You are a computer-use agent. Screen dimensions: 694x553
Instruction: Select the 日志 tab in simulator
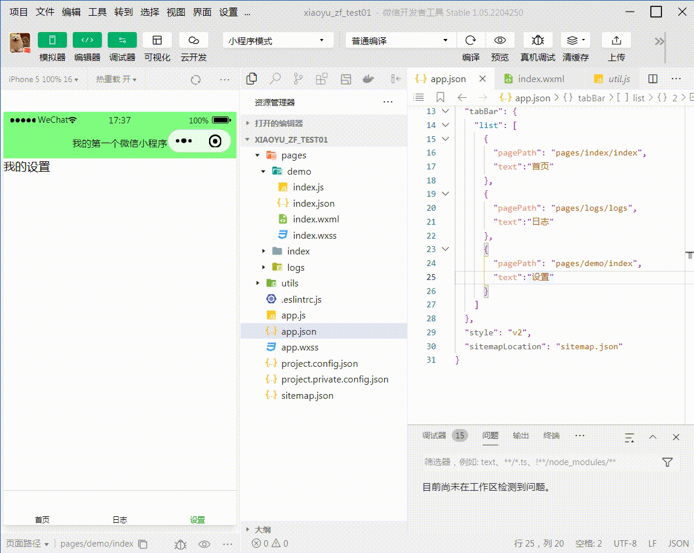point(120,519)
